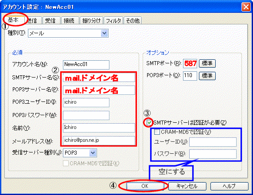Image resolution: width=253 pixels, height=195 pixels.
Task: Switch to the 基本 tab
Action: [14, 20]
